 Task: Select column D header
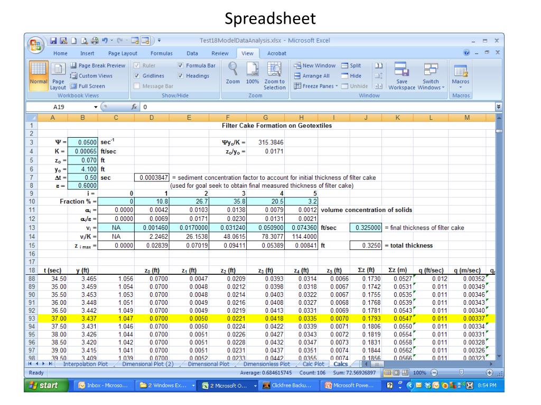coord(152,118)
